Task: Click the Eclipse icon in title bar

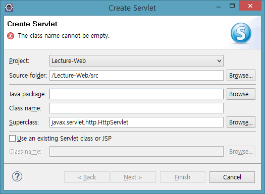Action: (9, 8)
